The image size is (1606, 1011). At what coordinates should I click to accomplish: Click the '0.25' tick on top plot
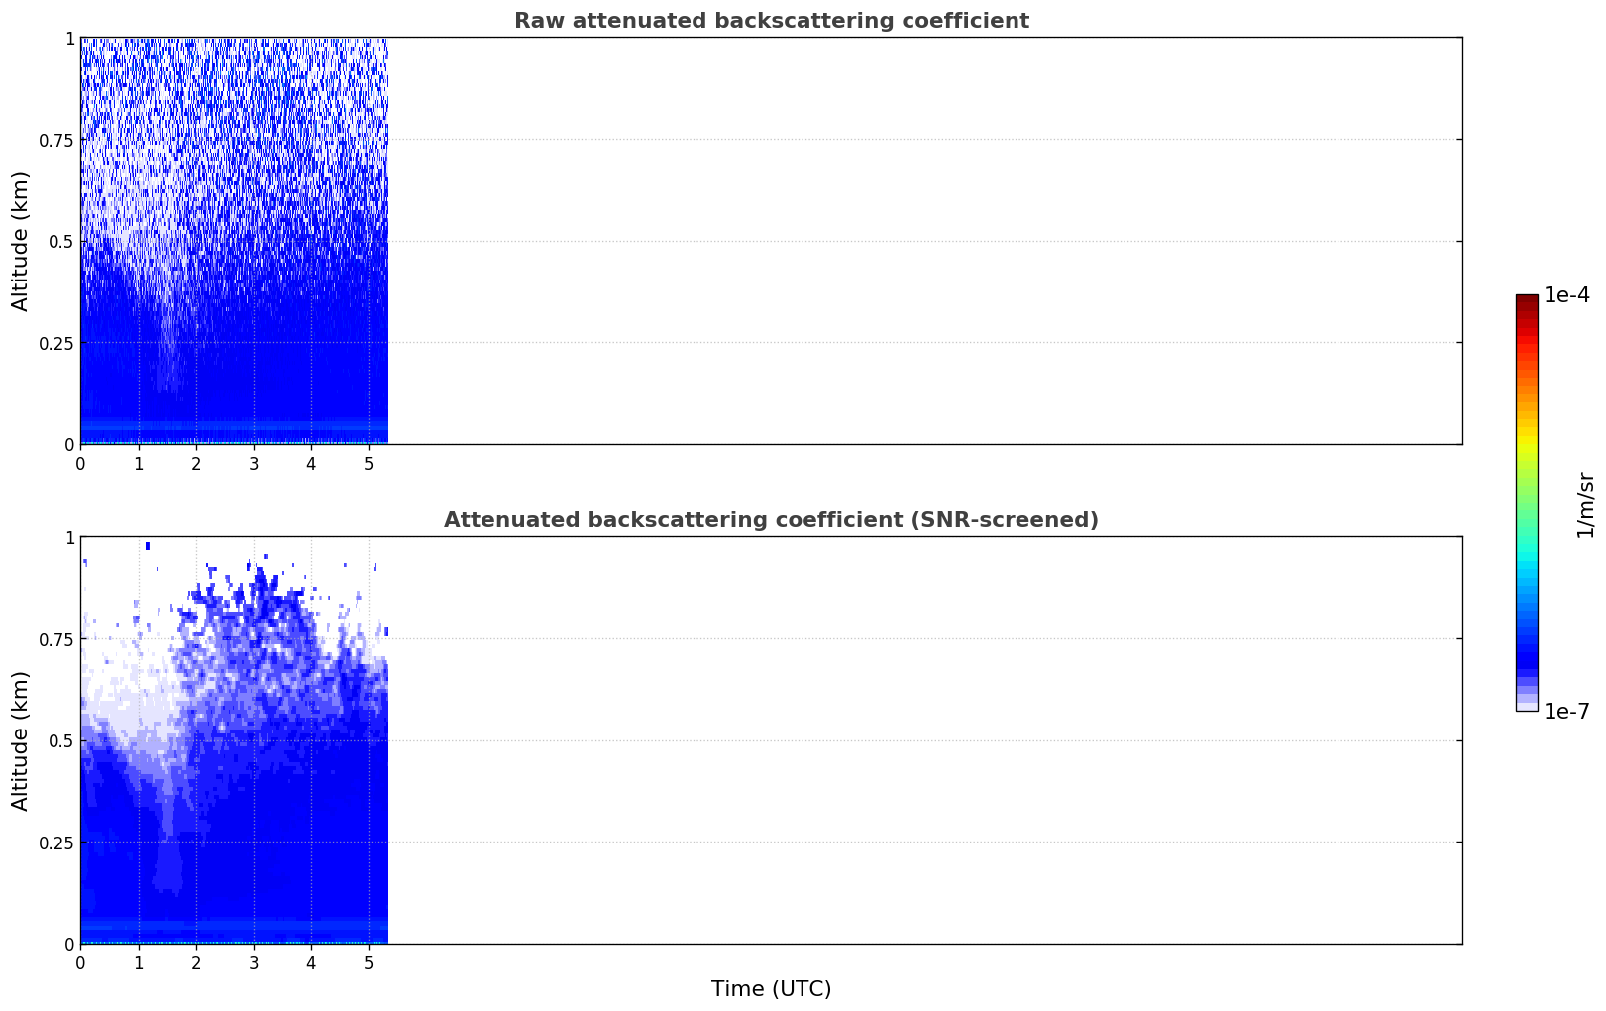56,343
